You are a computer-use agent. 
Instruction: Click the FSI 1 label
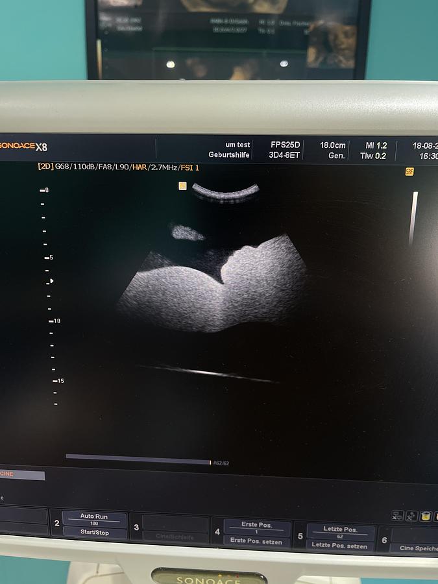[189, 168]
